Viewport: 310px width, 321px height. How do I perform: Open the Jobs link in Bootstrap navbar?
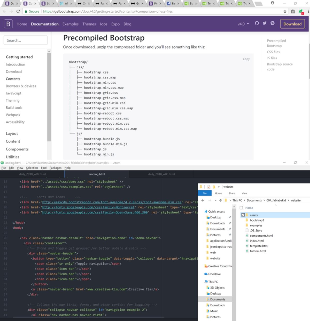pyautogui.click(x=103, y=24)
